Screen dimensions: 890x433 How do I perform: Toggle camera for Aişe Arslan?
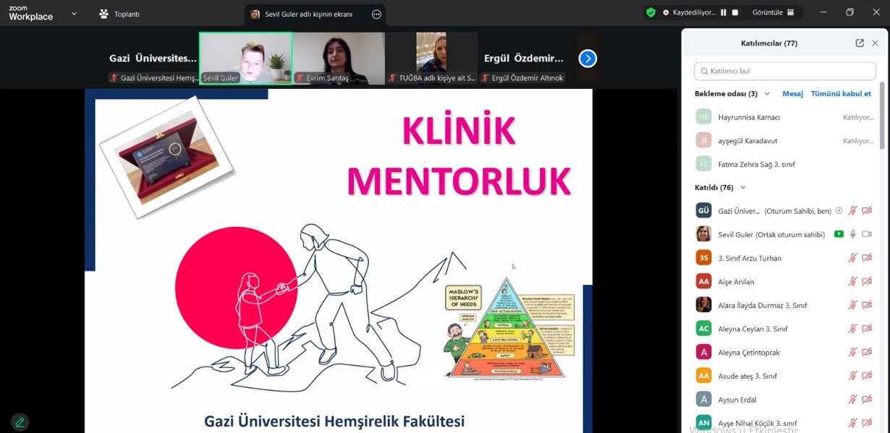(x=867, y=281)
